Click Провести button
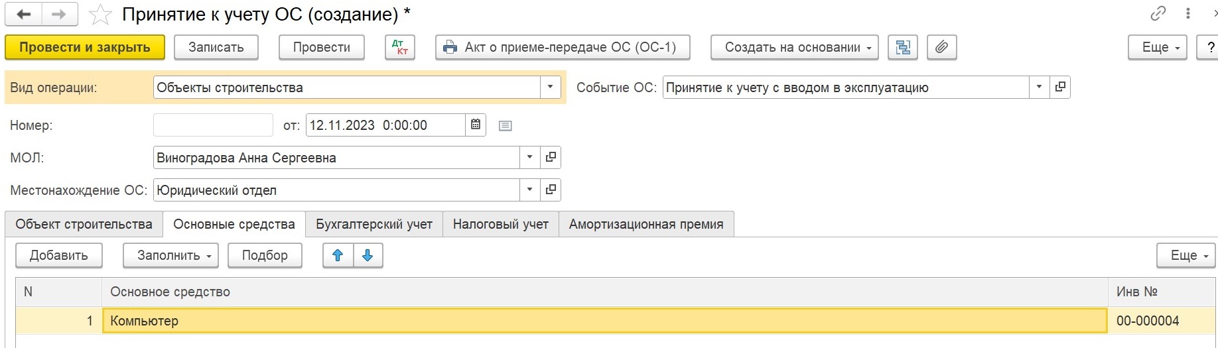The width and height of the screenshot is (1218, 348). 322,47
